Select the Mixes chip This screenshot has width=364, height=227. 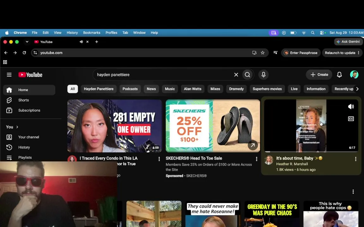click(215, 89)
